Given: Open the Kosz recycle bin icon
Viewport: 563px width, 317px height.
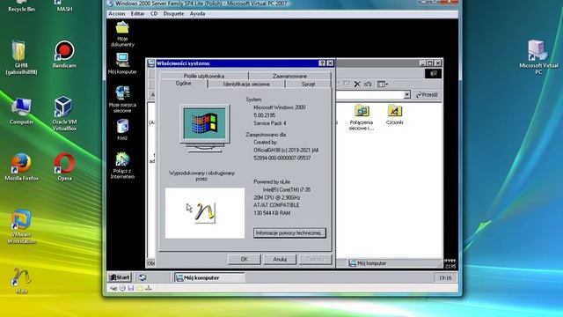Looking at the screenshot, I should 122,129.
